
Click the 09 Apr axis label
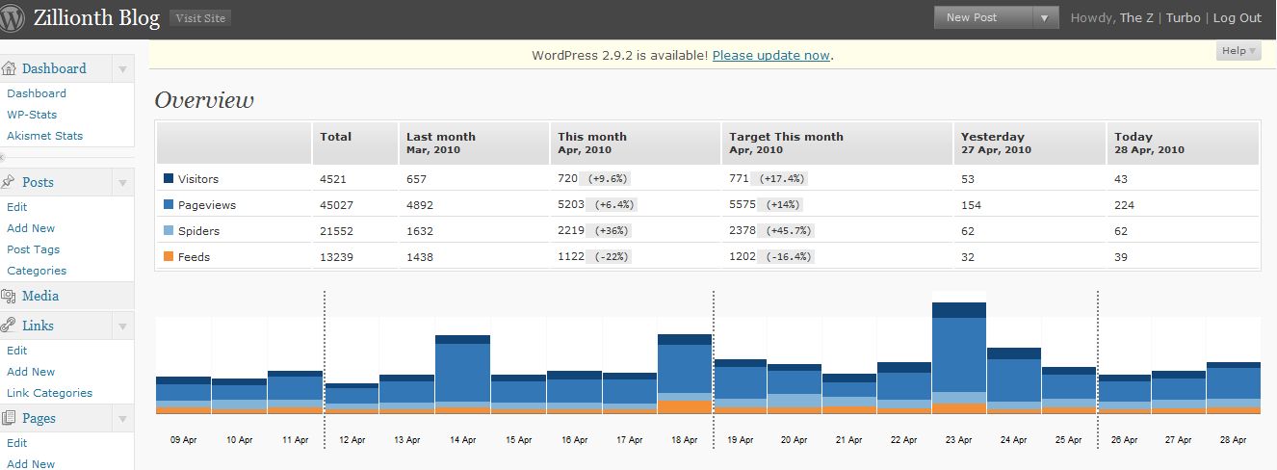[184, 439]
